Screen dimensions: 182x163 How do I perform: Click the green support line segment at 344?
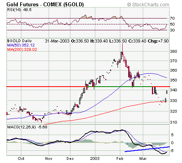click(119, 87)
